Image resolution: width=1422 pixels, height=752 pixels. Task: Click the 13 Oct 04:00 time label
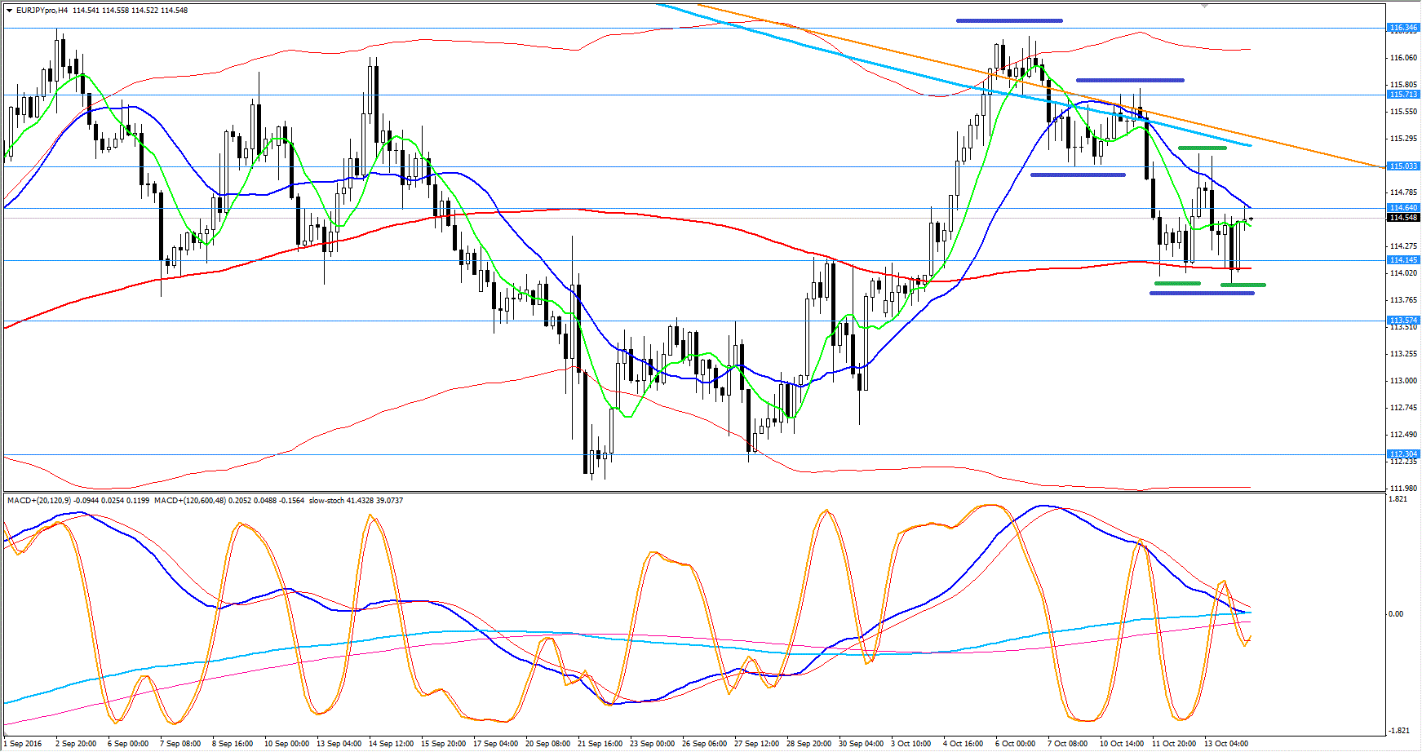1226,744
